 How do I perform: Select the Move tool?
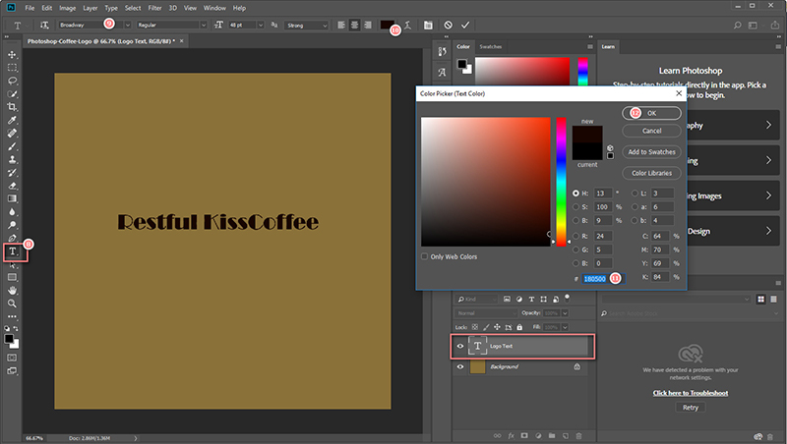click(13, 54)
